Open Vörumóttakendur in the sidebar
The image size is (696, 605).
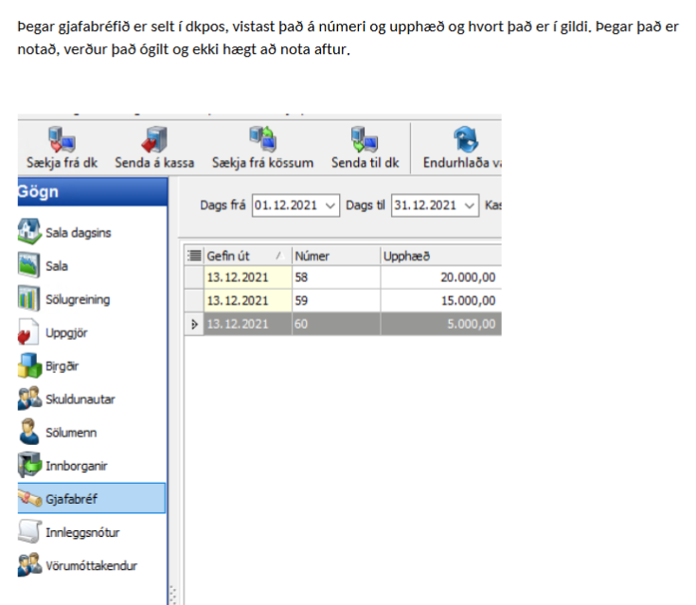pos(91,566)
